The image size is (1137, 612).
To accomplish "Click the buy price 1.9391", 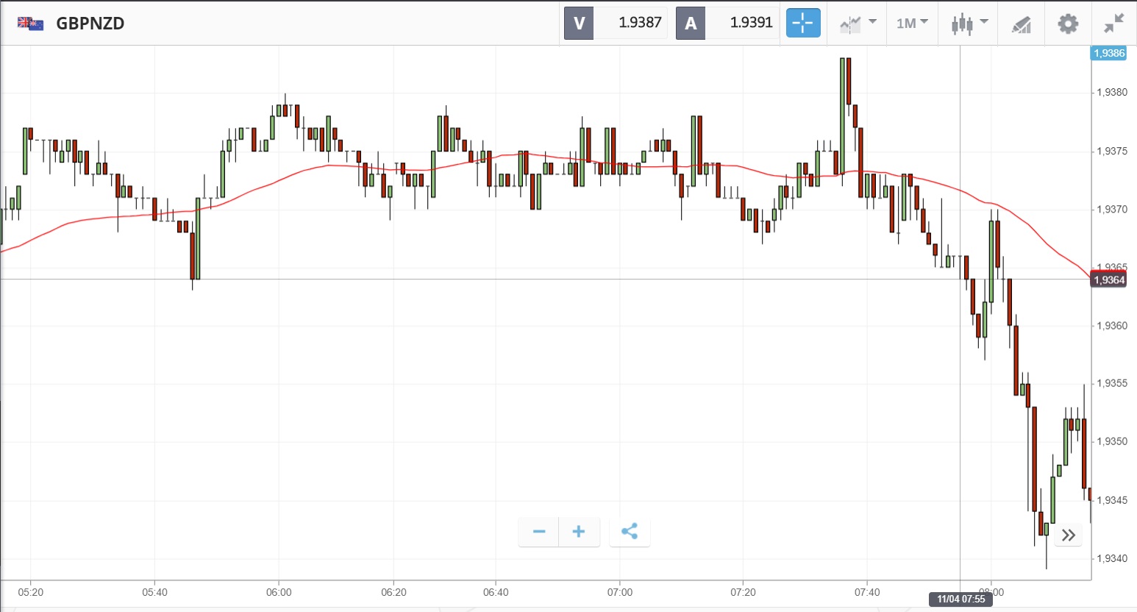I will [x=751, y=23].
